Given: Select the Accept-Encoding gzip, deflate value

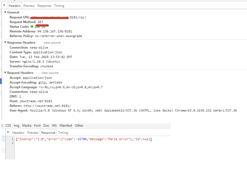Looking at the screenshot, I should [50, 82].
